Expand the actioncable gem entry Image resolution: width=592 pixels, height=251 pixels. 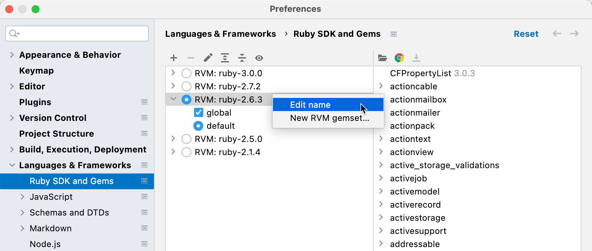[x=381, y=86]
